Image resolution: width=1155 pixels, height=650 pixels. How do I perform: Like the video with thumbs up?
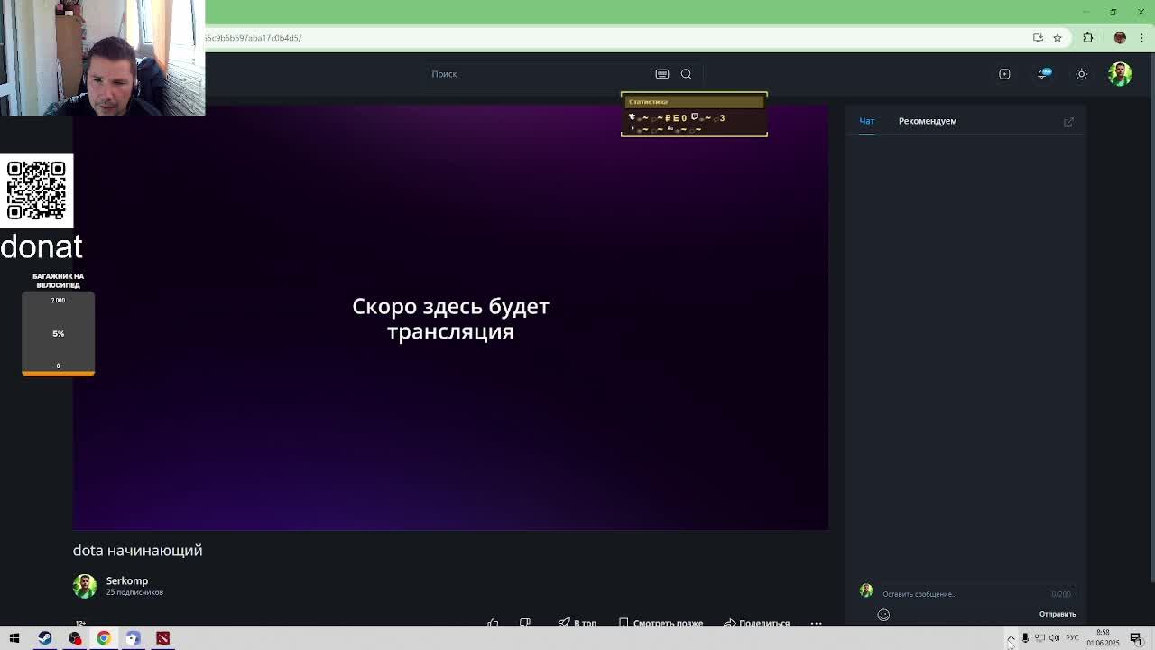coord(493,623)
